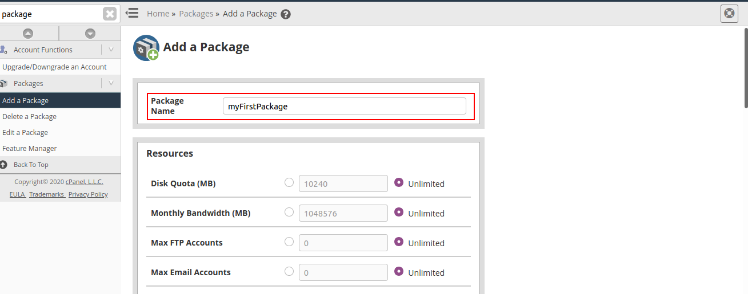Select Unlimited radio for Monthly Bandwidth
This screenshot has width=748, height=294.
pyautogui.click(x=399, y=212)
